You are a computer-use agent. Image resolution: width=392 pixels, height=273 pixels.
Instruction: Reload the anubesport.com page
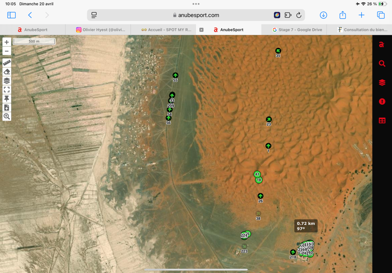299,15
